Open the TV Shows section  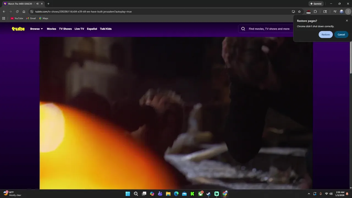(x=65, y=29)
